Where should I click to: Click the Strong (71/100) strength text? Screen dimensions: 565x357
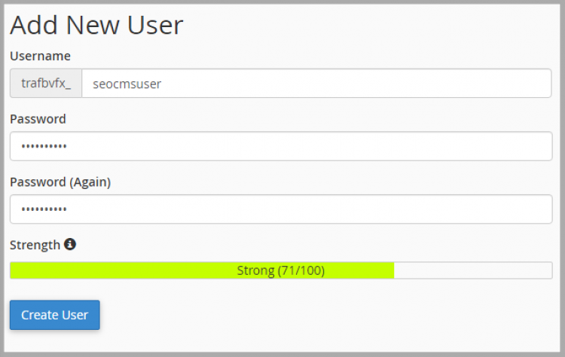pos(281,270)
